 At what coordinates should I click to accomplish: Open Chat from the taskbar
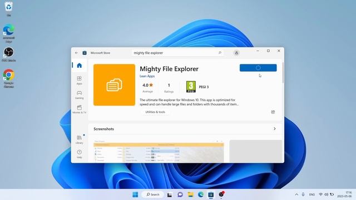(x=180, y=194)
